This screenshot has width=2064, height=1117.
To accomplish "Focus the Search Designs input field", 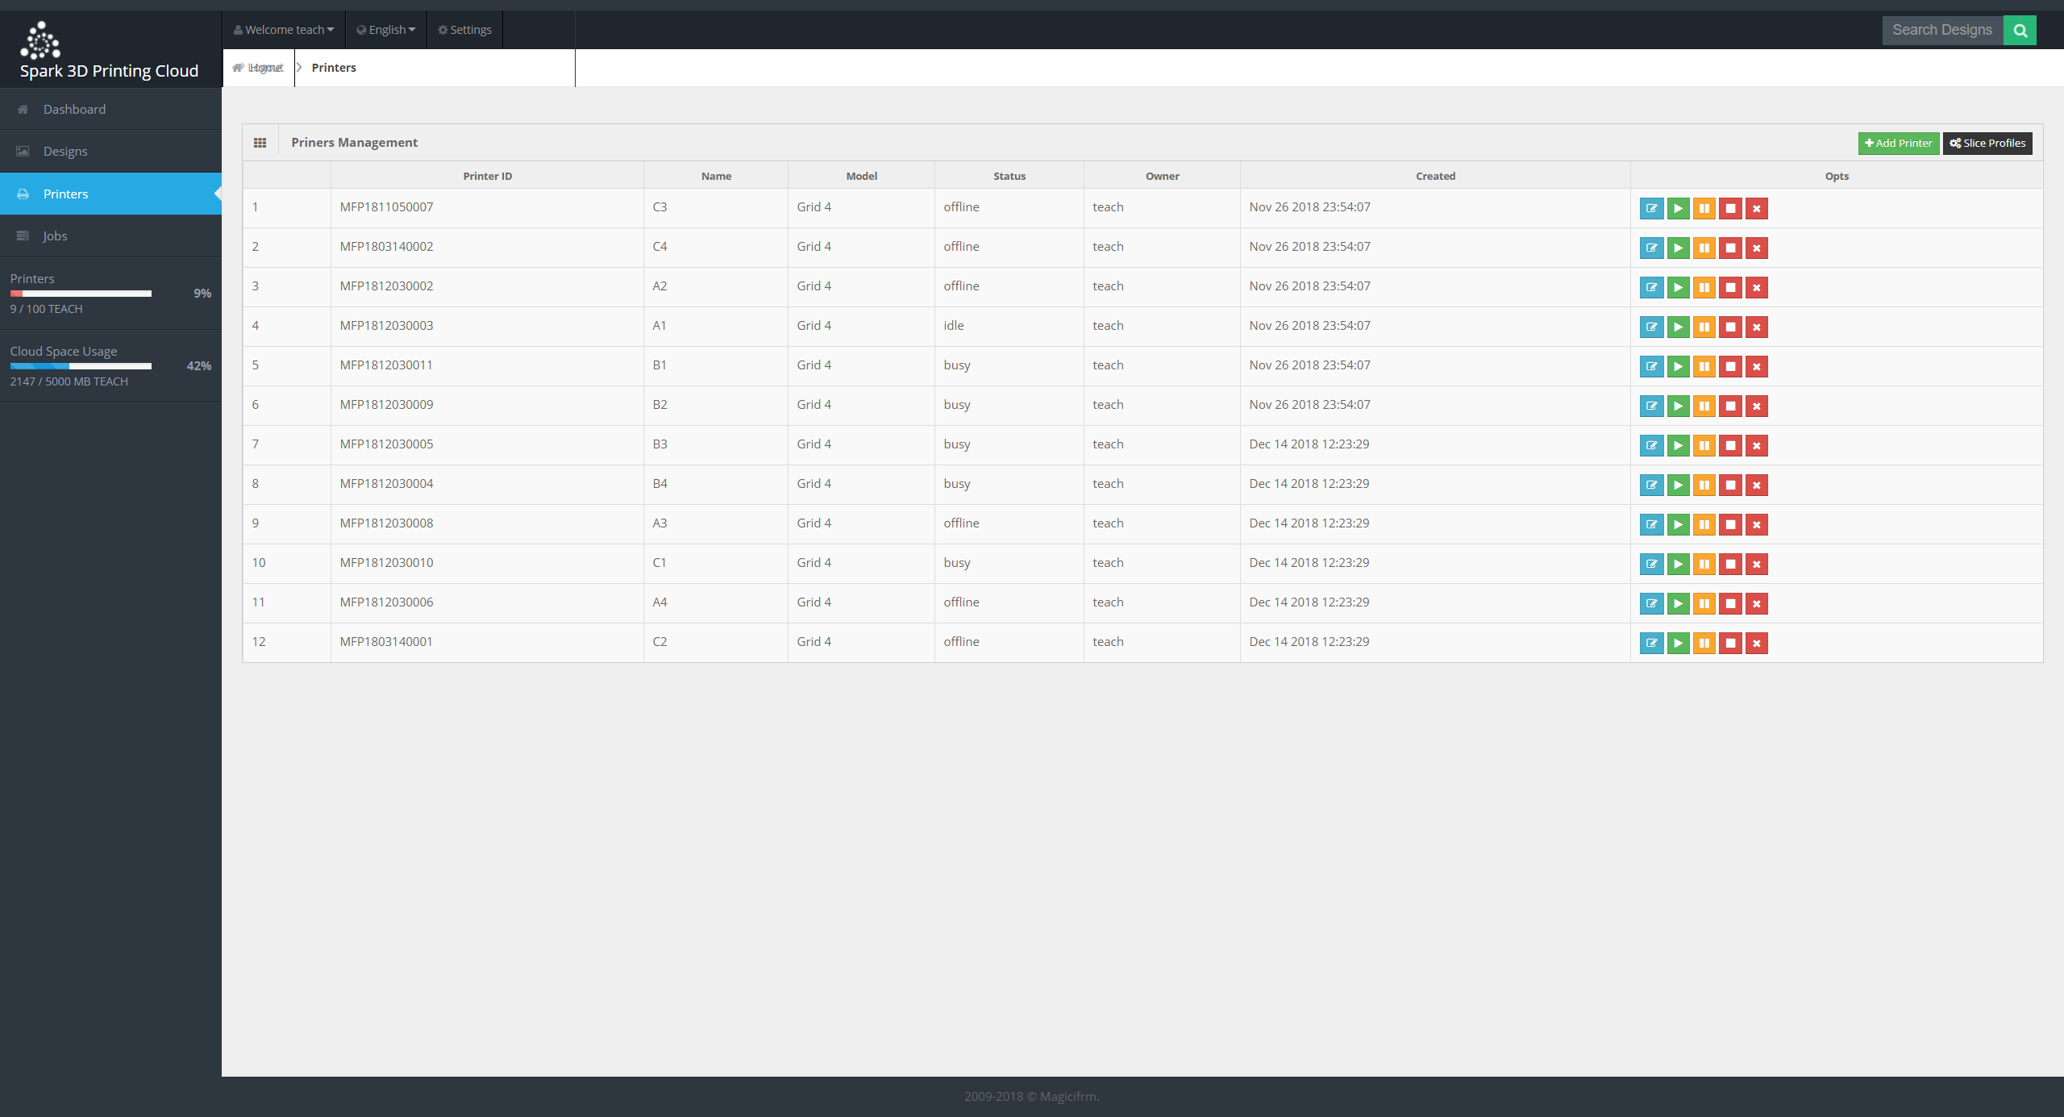I will (1942, 31).
